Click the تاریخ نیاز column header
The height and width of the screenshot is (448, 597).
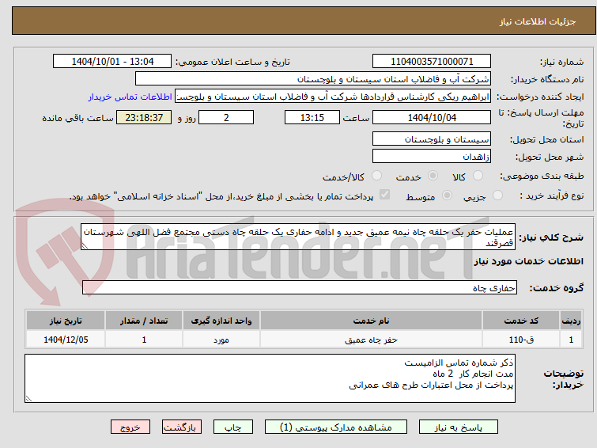(x=66, y=321)
